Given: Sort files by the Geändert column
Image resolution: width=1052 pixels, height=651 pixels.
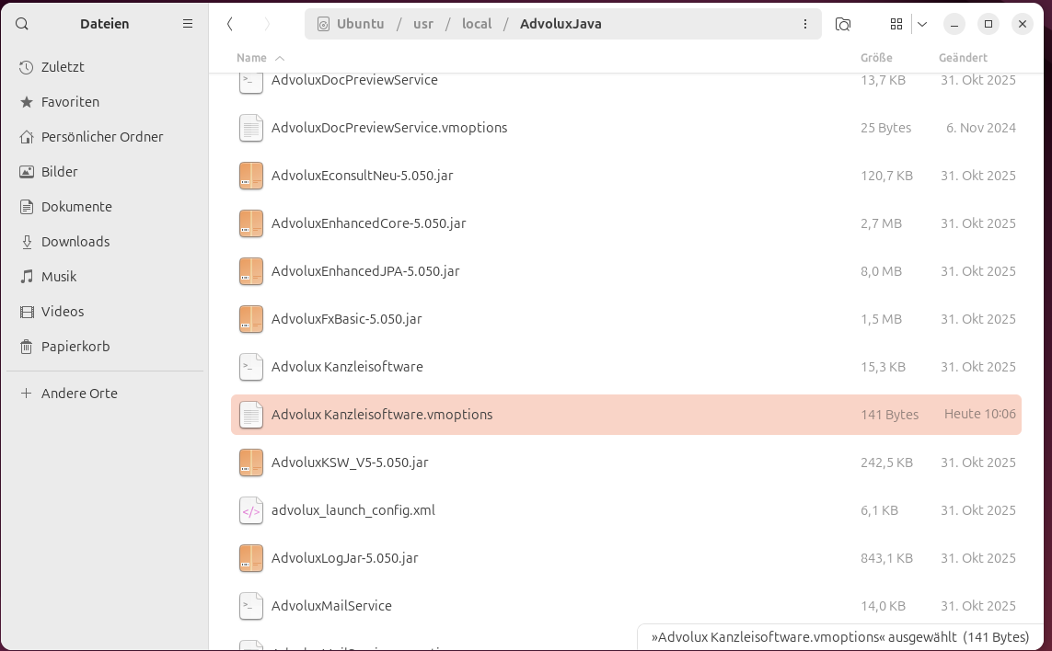Looking at the screenshot, I should coord(963,58).
